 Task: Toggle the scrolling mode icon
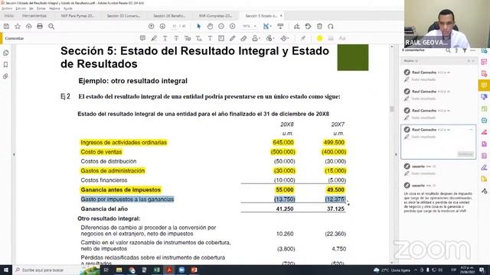(280, 27)
